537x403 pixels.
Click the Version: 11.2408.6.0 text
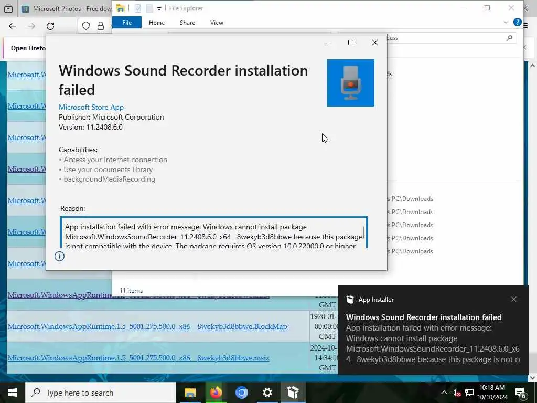[x=90, y=127]
